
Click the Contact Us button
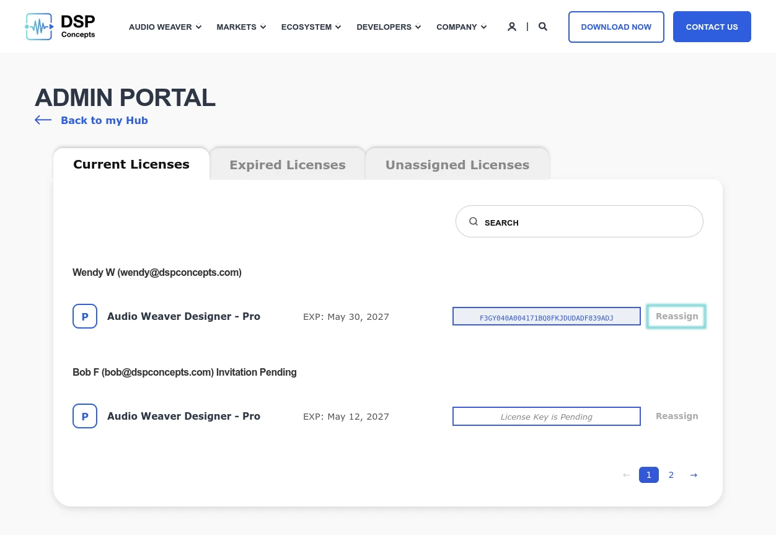[x=712, y=27]
